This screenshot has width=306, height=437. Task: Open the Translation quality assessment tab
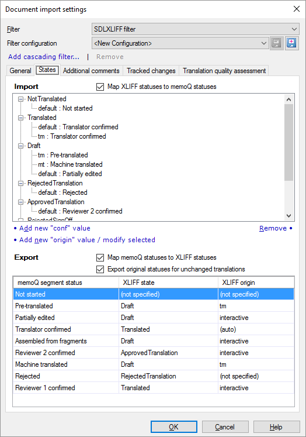point(224,71)
